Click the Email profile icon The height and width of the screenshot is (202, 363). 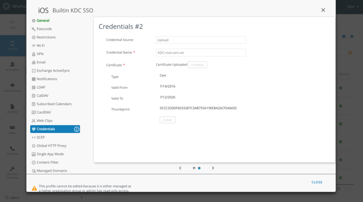(x=34, y=62)
